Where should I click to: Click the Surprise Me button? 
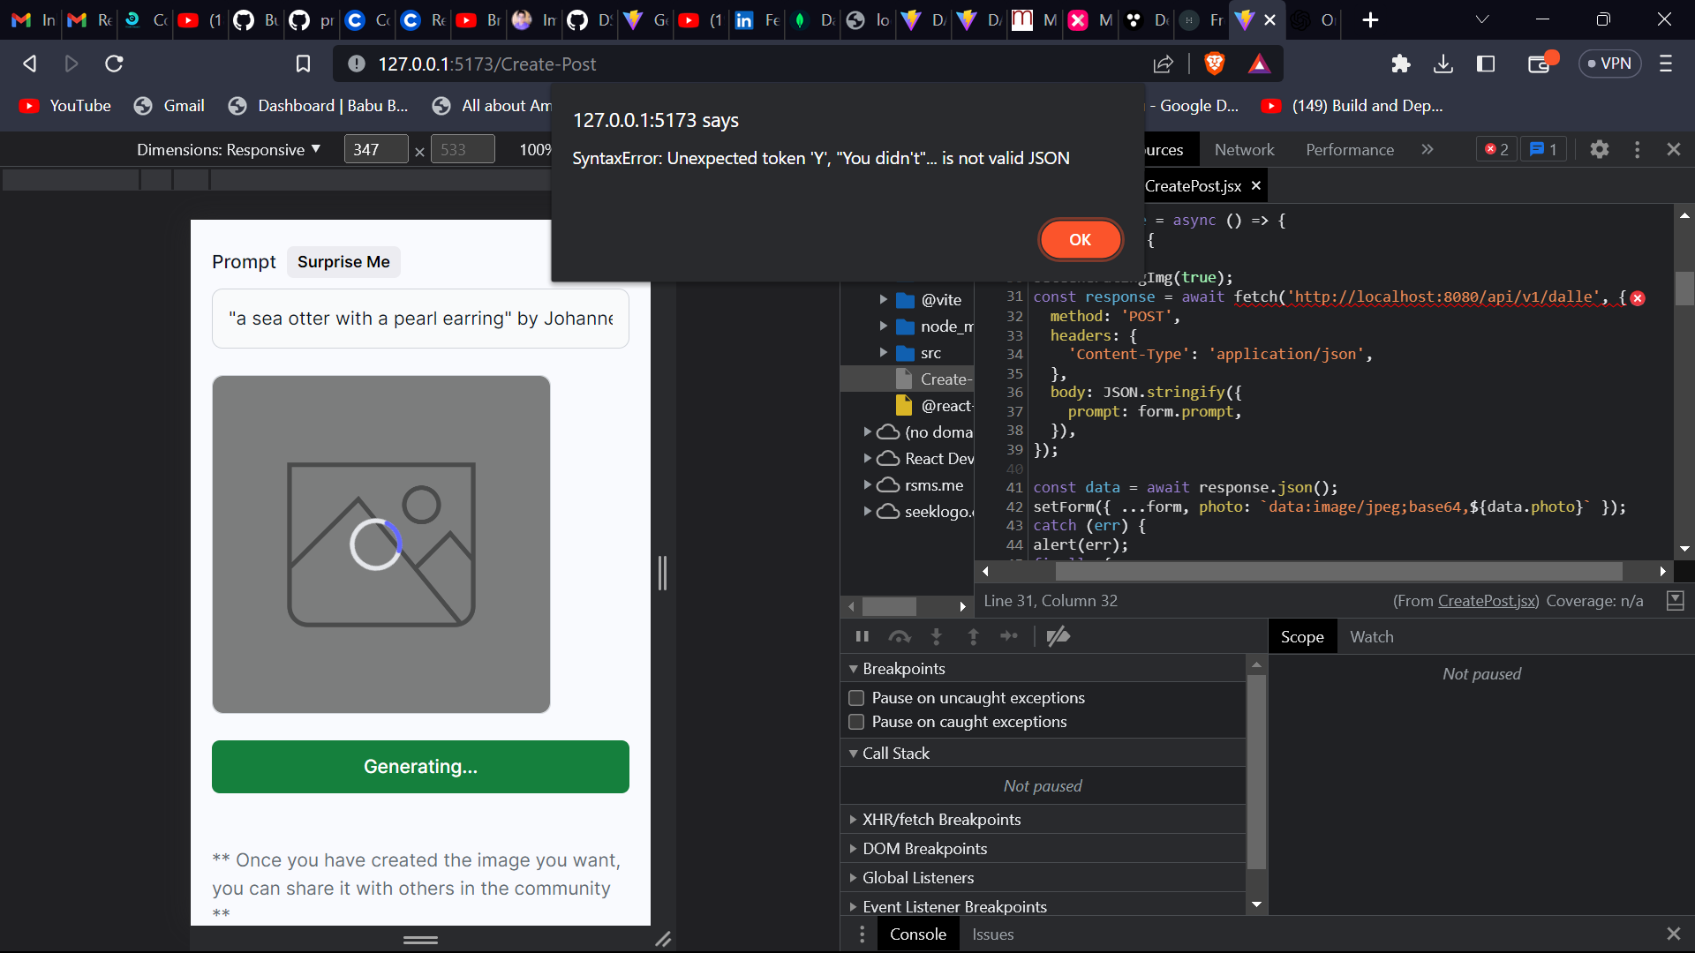(343, 262)
